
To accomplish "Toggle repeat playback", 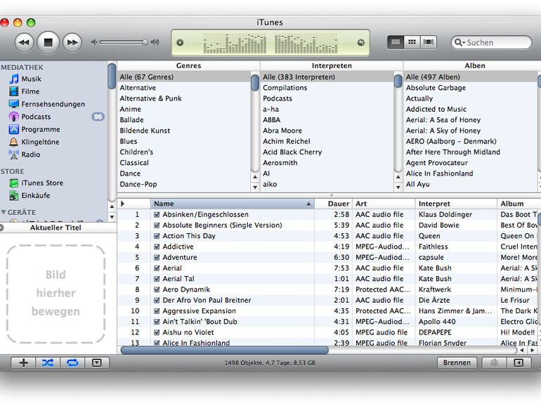I will [72, 362].
